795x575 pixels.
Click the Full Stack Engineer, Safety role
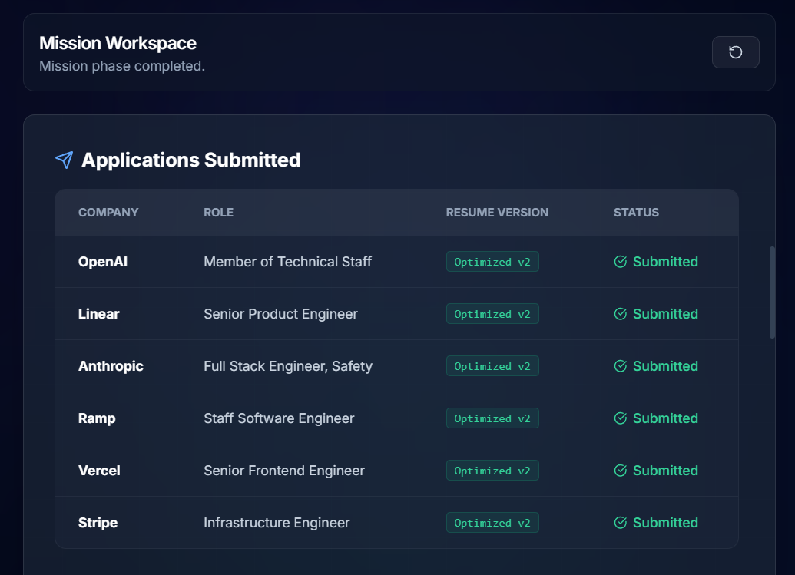click(x=288, y=366)
